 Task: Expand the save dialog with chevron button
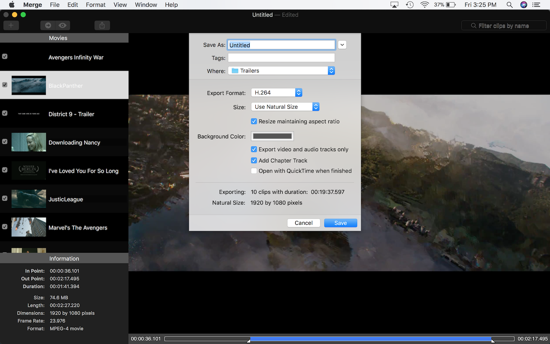coord(342,45)
